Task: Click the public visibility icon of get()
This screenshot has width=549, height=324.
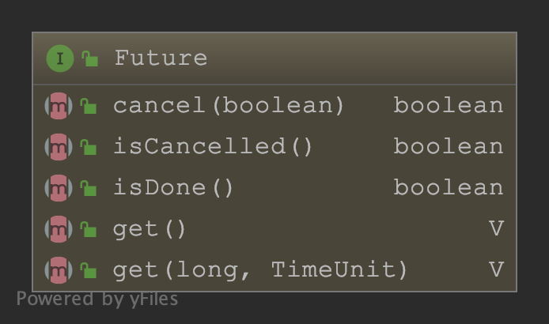Action: [89, 230]
